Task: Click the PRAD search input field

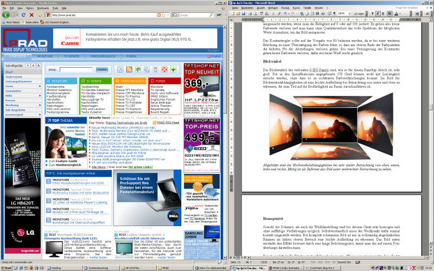Action: (76, 70)
